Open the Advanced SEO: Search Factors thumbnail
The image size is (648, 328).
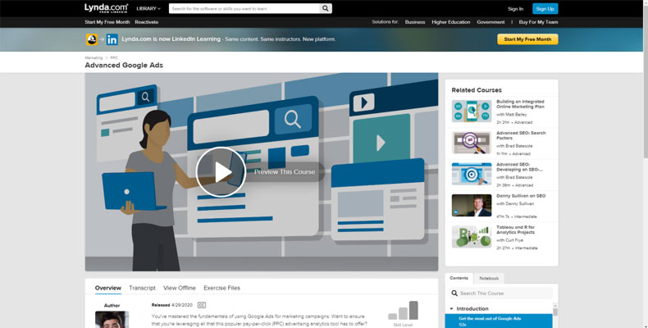(472, 143)
